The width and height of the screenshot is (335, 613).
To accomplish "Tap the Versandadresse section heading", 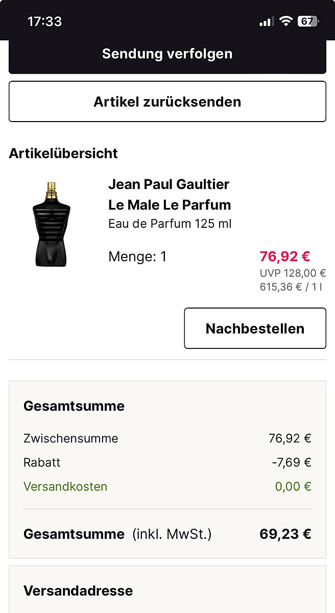I will click(x=78, y=591).
